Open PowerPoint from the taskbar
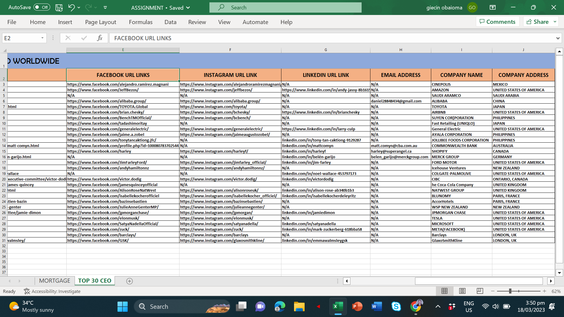This screenshot has width=564, height=317. 357,307
